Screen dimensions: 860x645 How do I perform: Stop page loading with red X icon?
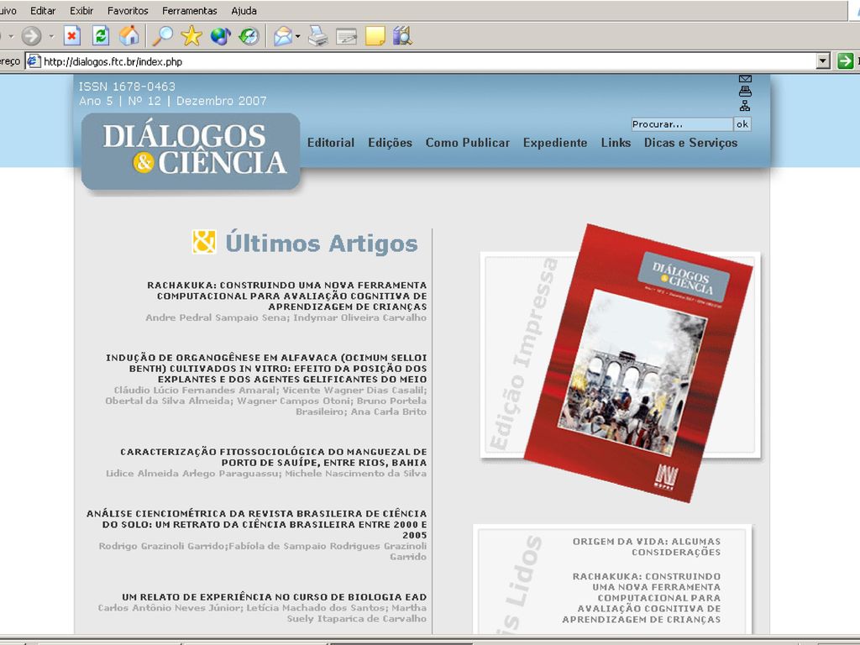[x=72, y=36]
